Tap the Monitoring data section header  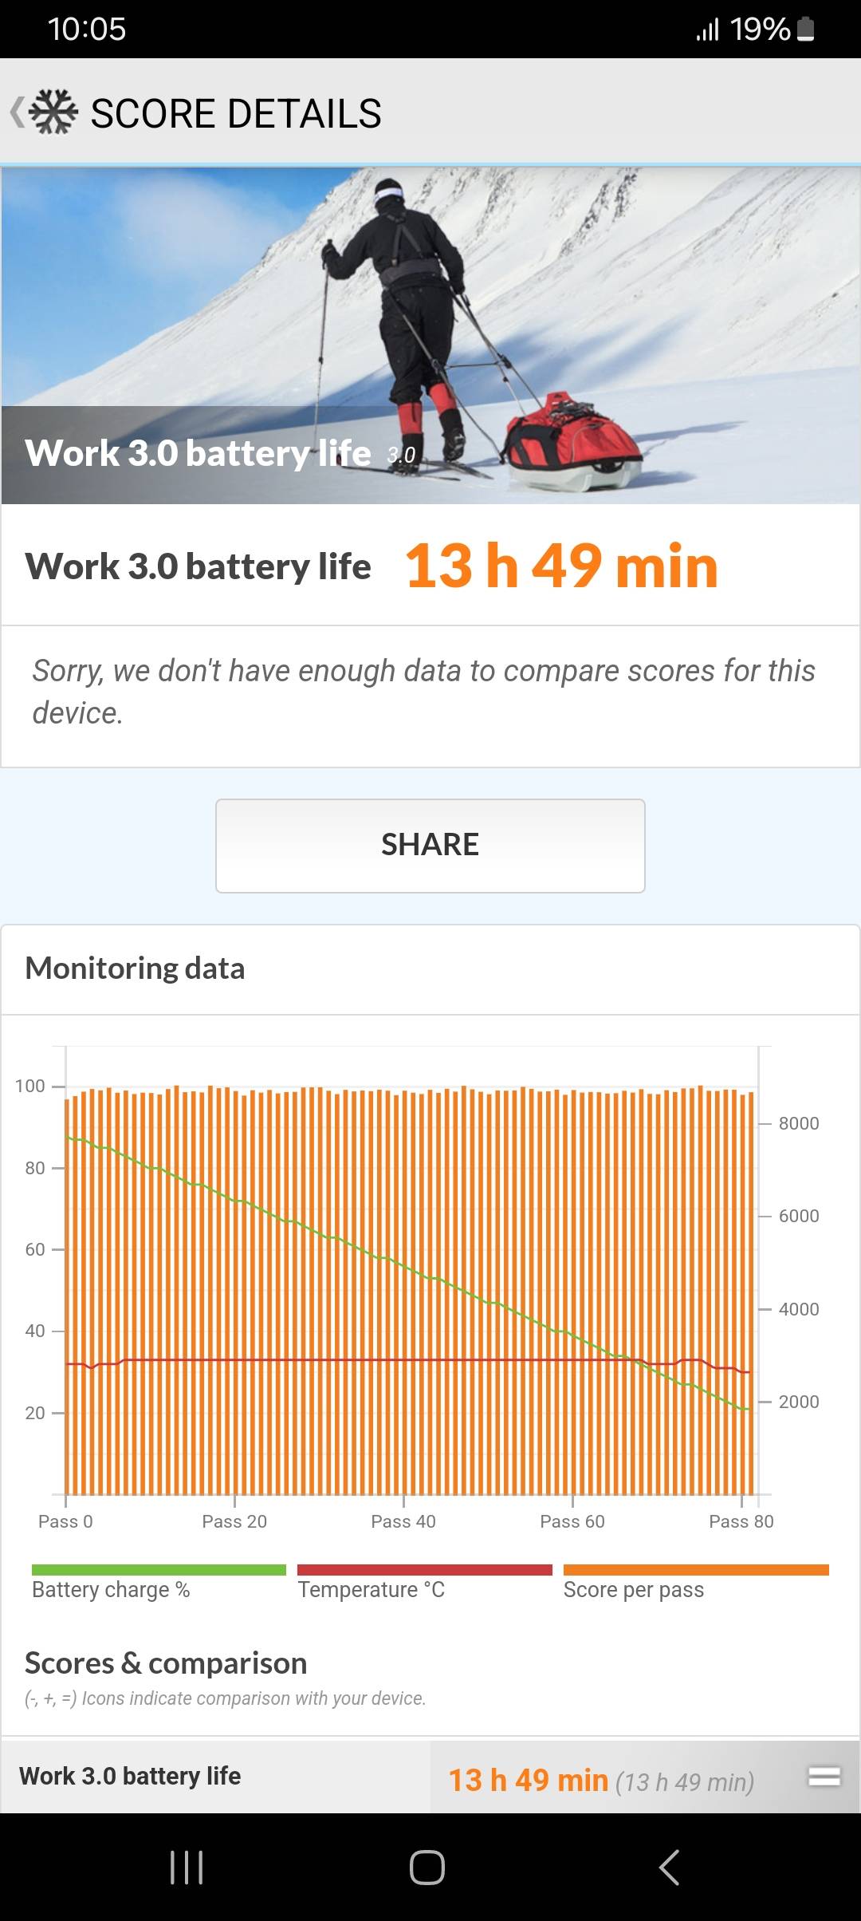[136, 968]
